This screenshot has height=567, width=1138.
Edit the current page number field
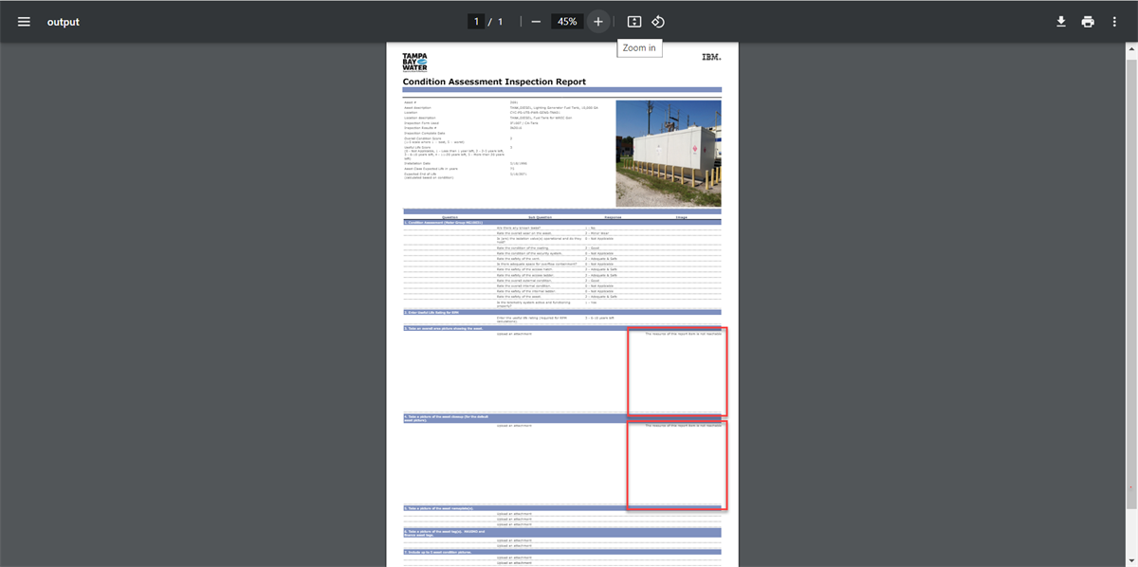[x=476, y=22]
